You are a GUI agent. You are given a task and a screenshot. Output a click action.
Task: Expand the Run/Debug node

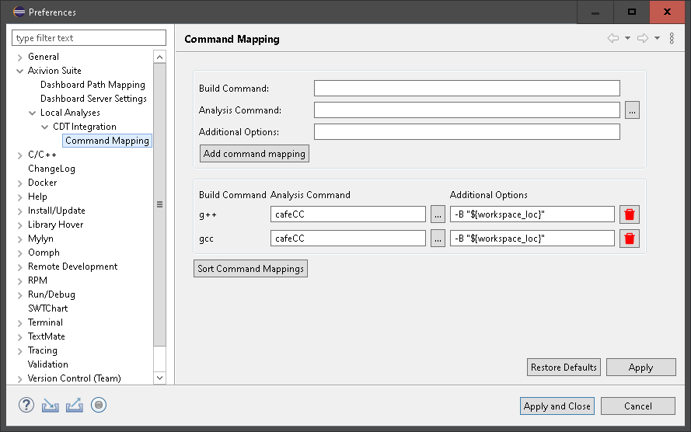[x=20, y=295]
